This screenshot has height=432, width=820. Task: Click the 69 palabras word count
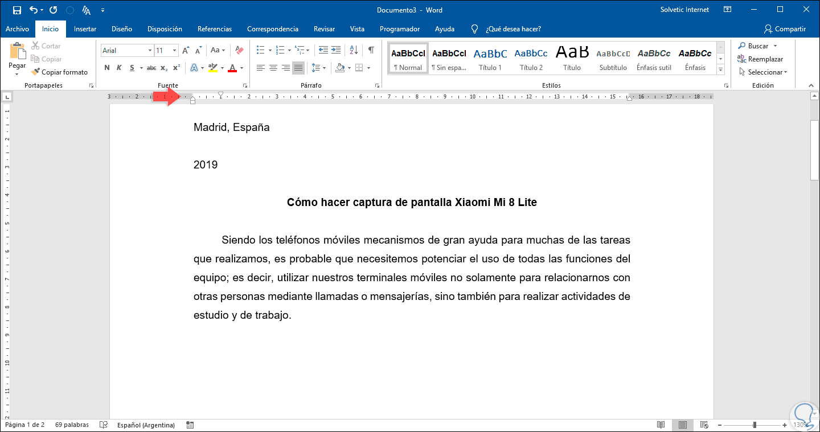tap(71, 425)
